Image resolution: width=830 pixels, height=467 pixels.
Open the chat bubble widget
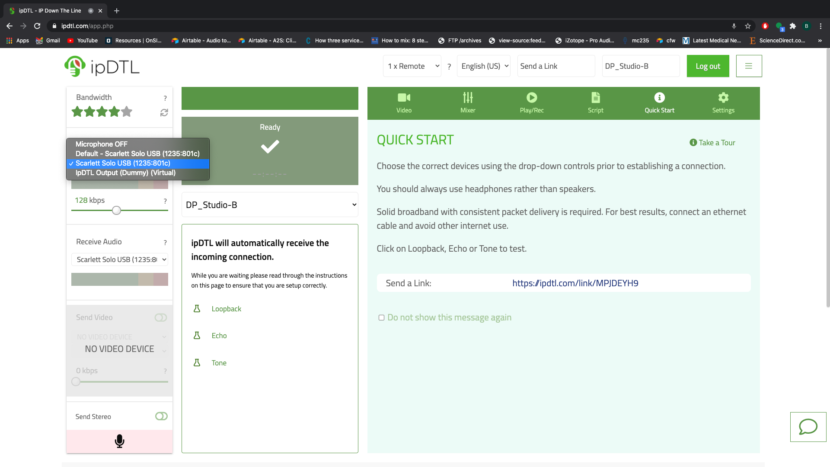(808, 427)
